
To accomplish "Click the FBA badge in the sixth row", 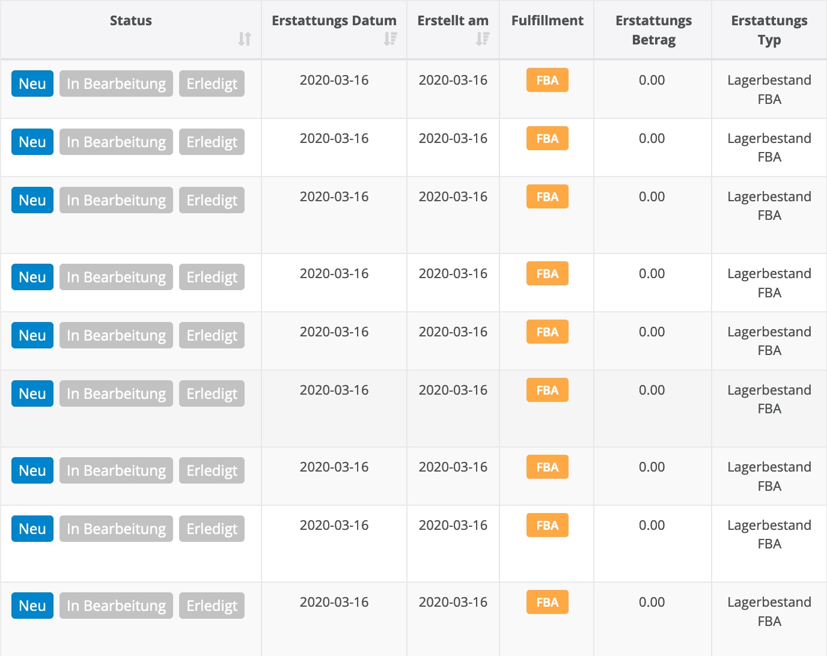I will click(x=546, y=390).
